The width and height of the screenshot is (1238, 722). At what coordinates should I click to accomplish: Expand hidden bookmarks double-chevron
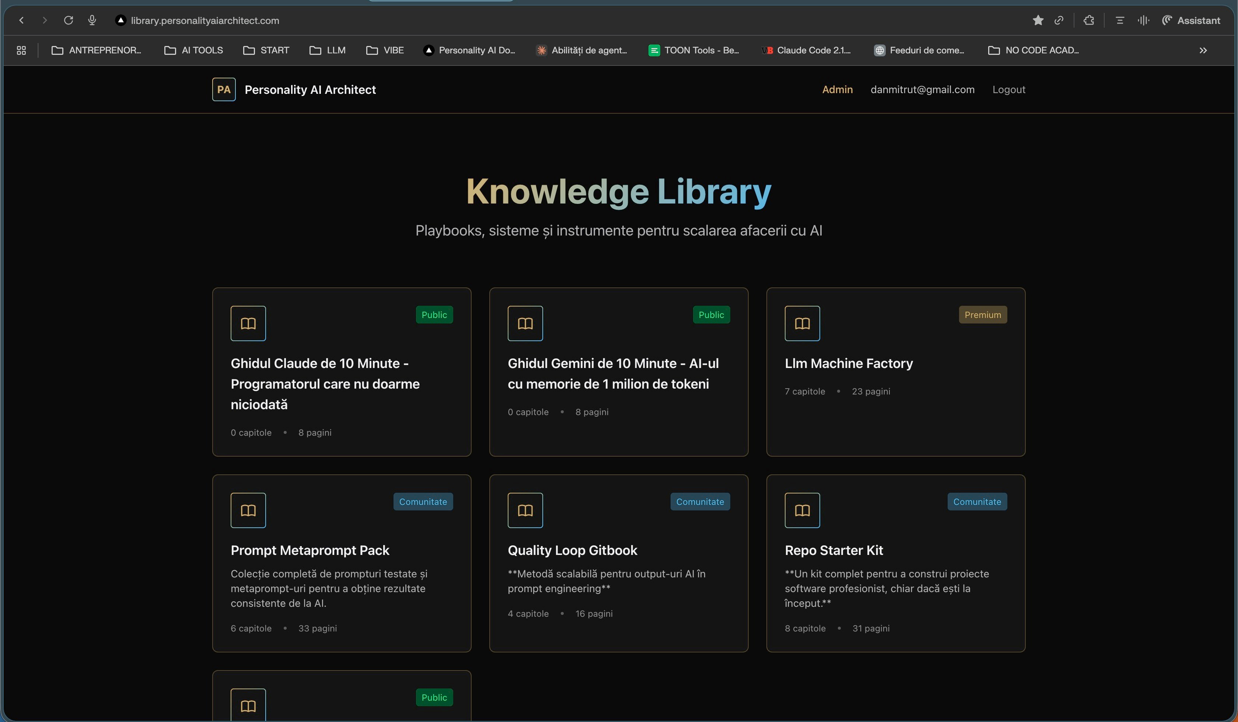coord(1203,50)
